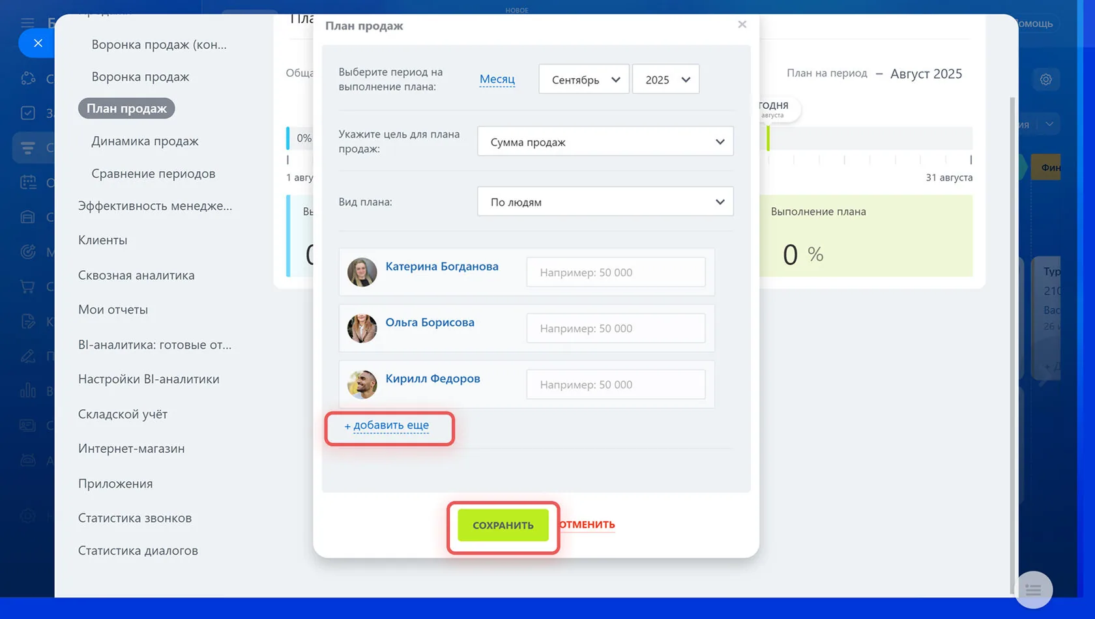This screenshot has height=619, width=1095.
Task: Open 'Динамика продаж' menu item
Action: coord(145,141)
